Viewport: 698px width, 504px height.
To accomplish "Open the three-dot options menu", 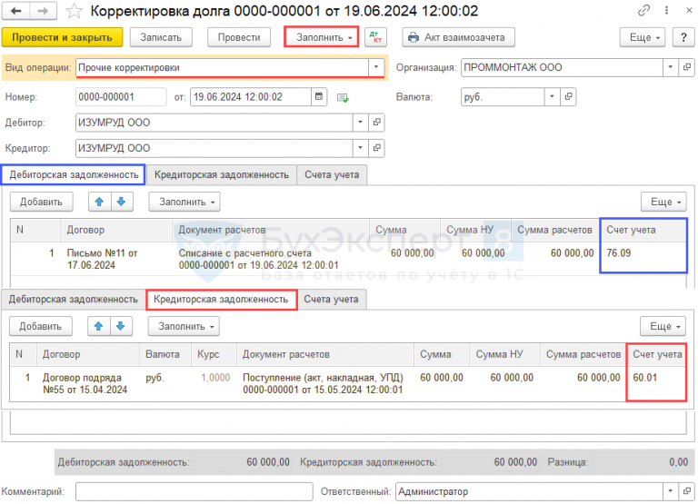I will [x=666, y=10].
